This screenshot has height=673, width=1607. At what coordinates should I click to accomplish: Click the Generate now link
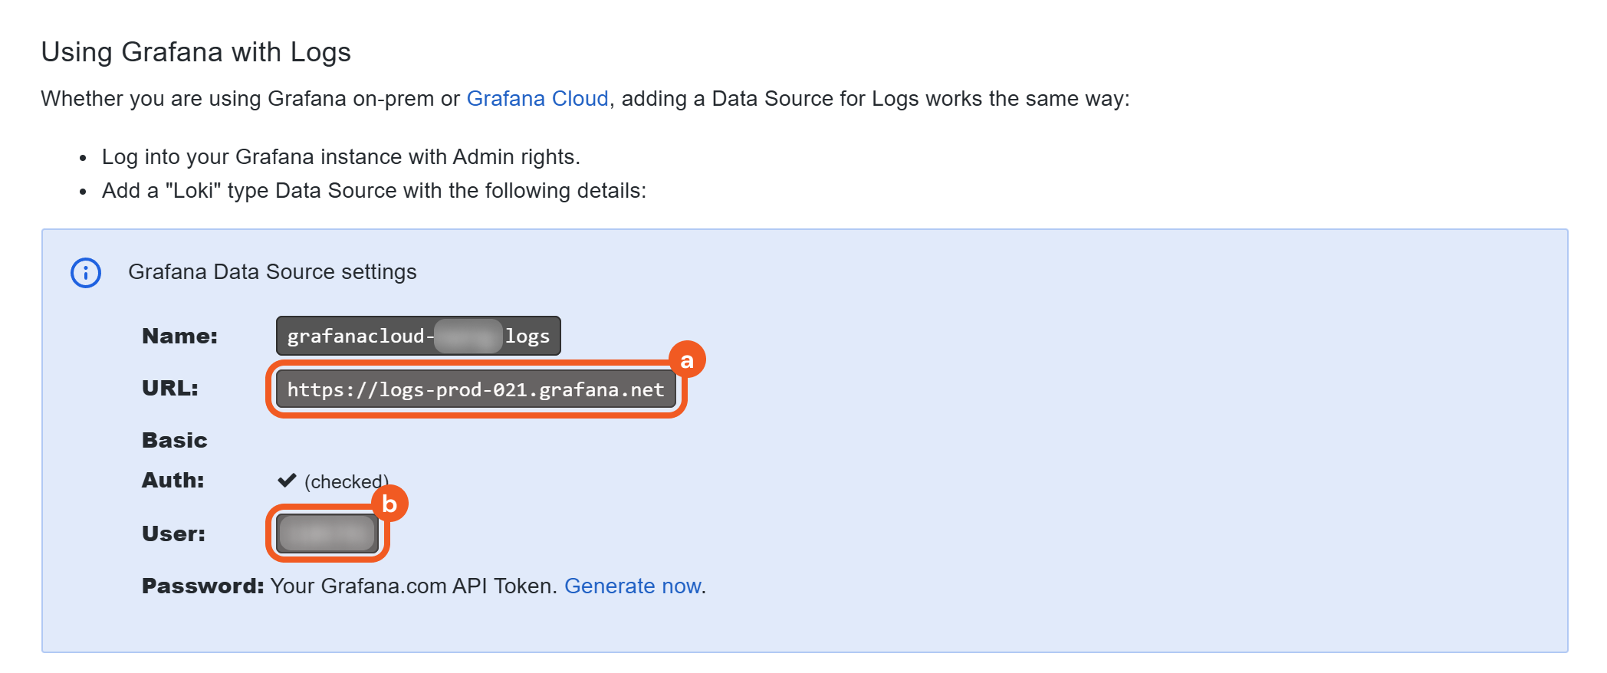tap(633, 586)
